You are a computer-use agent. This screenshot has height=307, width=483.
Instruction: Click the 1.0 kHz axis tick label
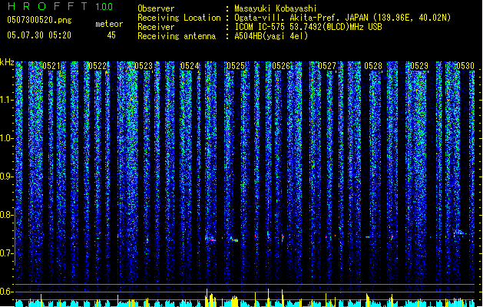6,138
